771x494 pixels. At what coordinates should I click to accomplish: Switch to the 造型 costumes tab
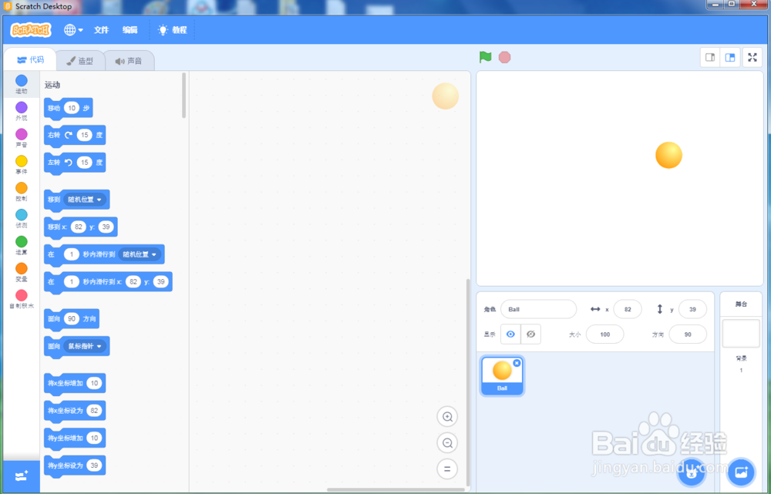(80, 59)
